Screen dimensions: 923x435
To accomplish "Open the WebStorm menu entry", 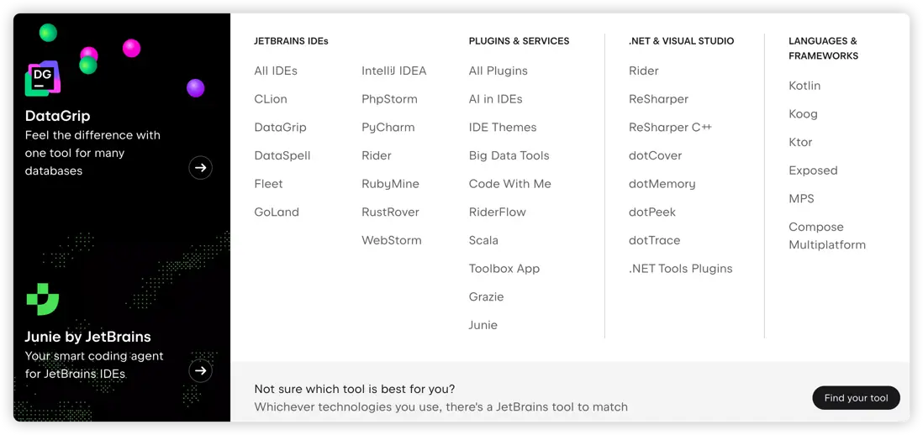I will 391,240.
